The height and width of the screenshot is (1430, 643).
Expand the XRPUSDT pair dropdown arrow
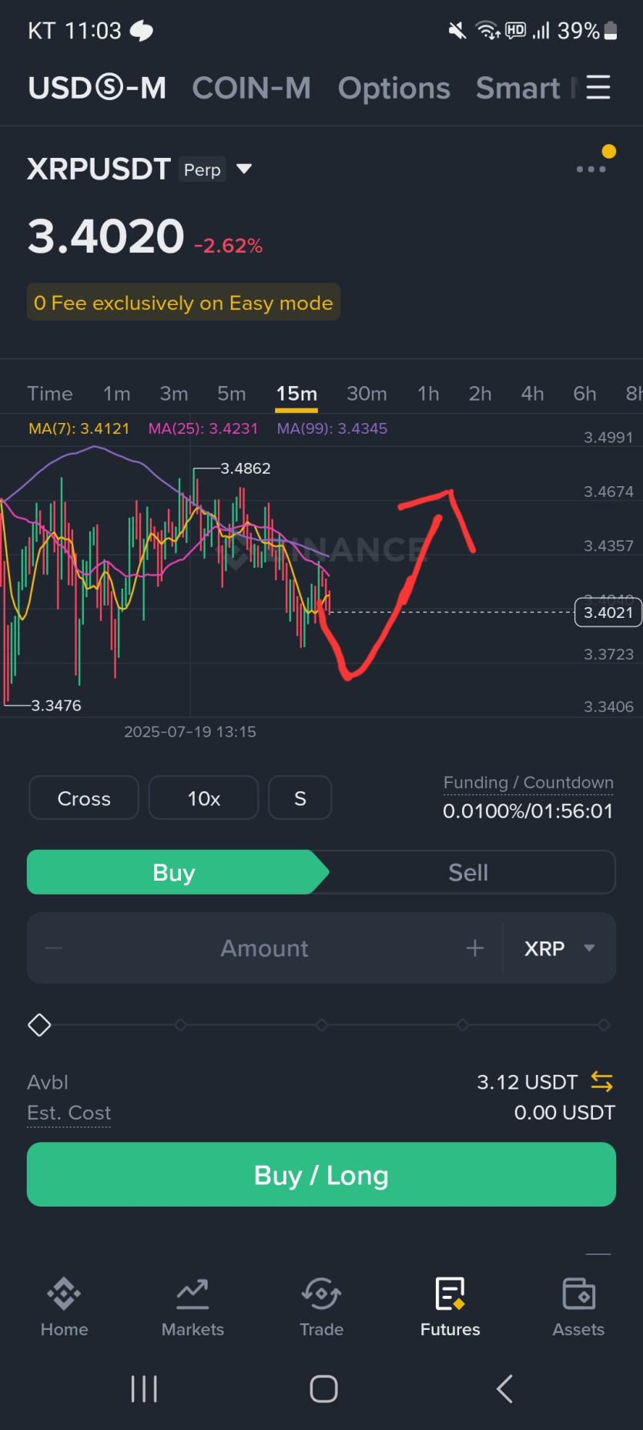point(244,169)
